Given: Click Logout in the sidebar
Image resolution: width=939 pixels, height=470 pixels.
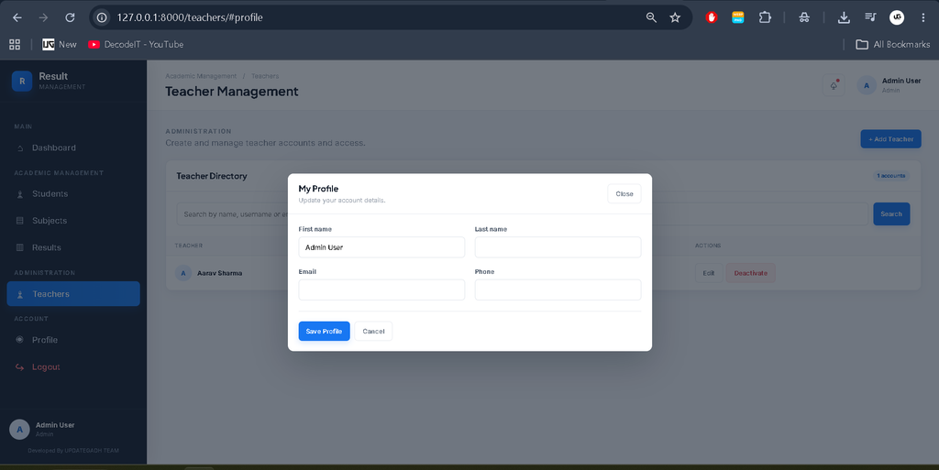Looking at the screenshot, I should 73,367.
